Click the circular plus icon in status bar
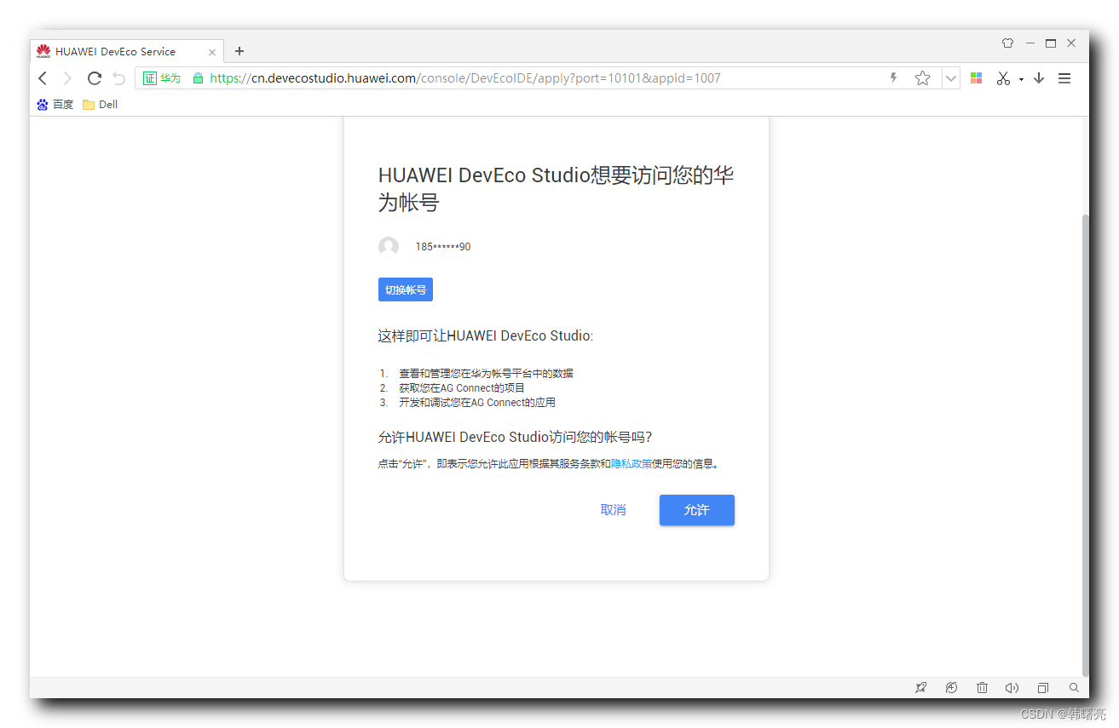 pos(951,688)
